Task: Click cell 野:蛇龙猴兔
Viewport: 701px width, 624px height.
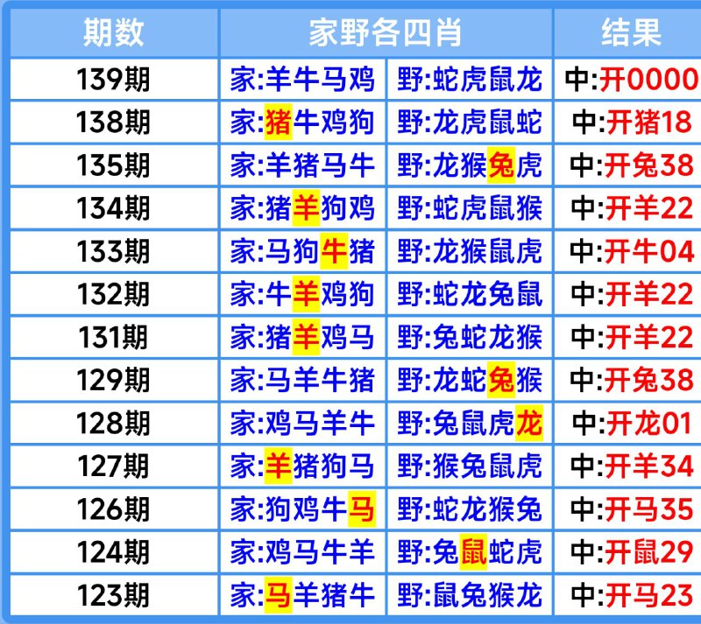Action: 470,508
